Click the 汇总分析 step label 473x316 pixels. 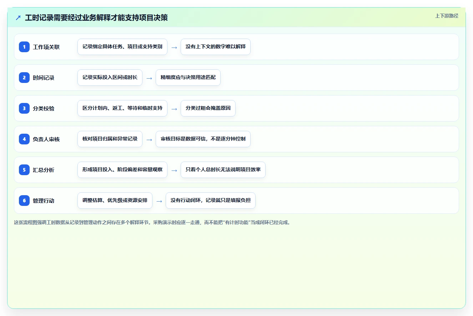[44, 170]
